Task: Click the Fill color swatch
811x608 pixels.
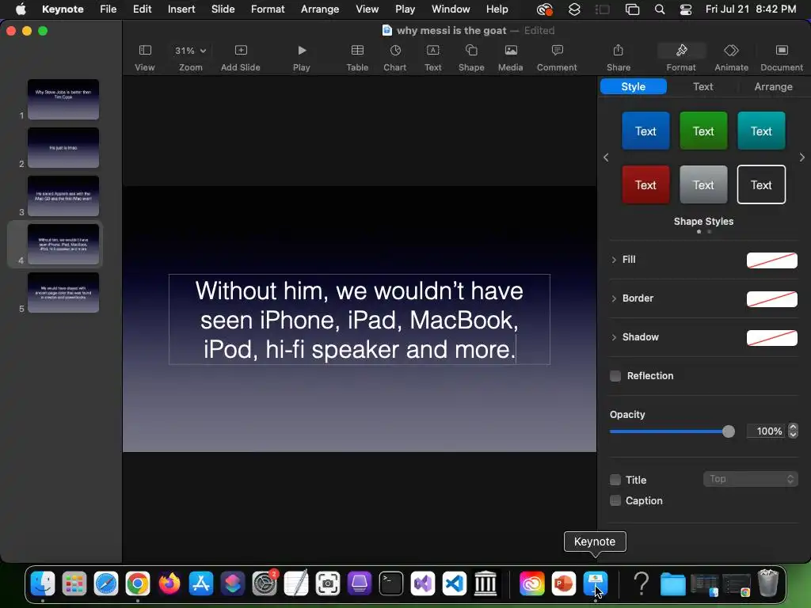Action: click(x=771, y=260)
